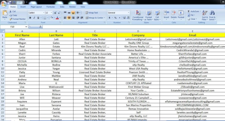Toggle Bottom Align
Image resolution: width=225 pixels, height=121 pixels.
point(73,13)
